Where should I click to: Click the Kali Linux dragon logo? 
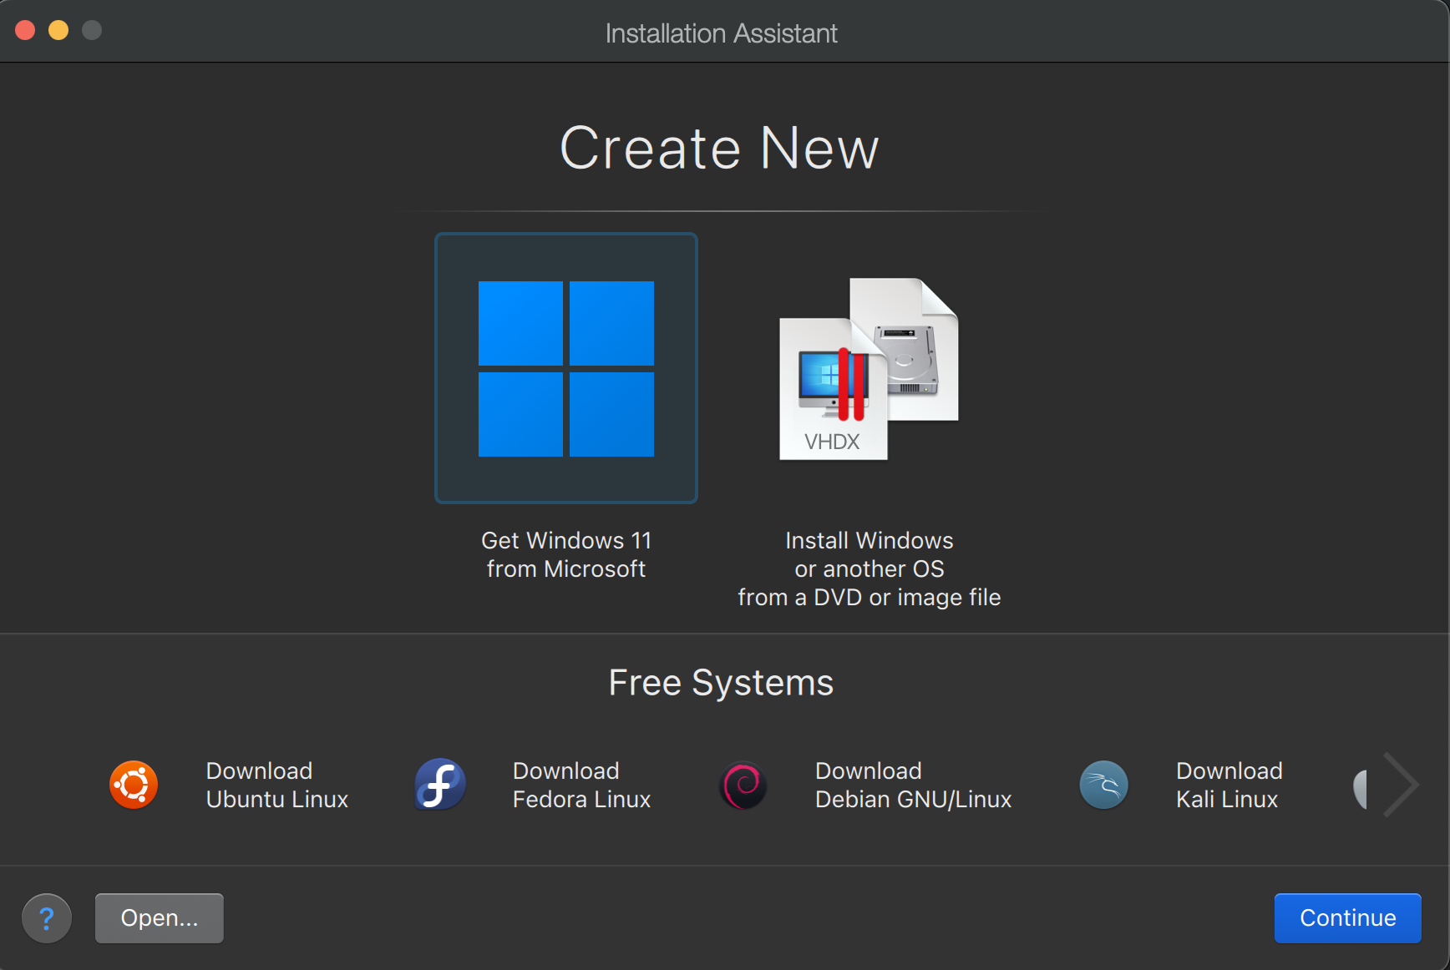click(x=1103, y=785)
